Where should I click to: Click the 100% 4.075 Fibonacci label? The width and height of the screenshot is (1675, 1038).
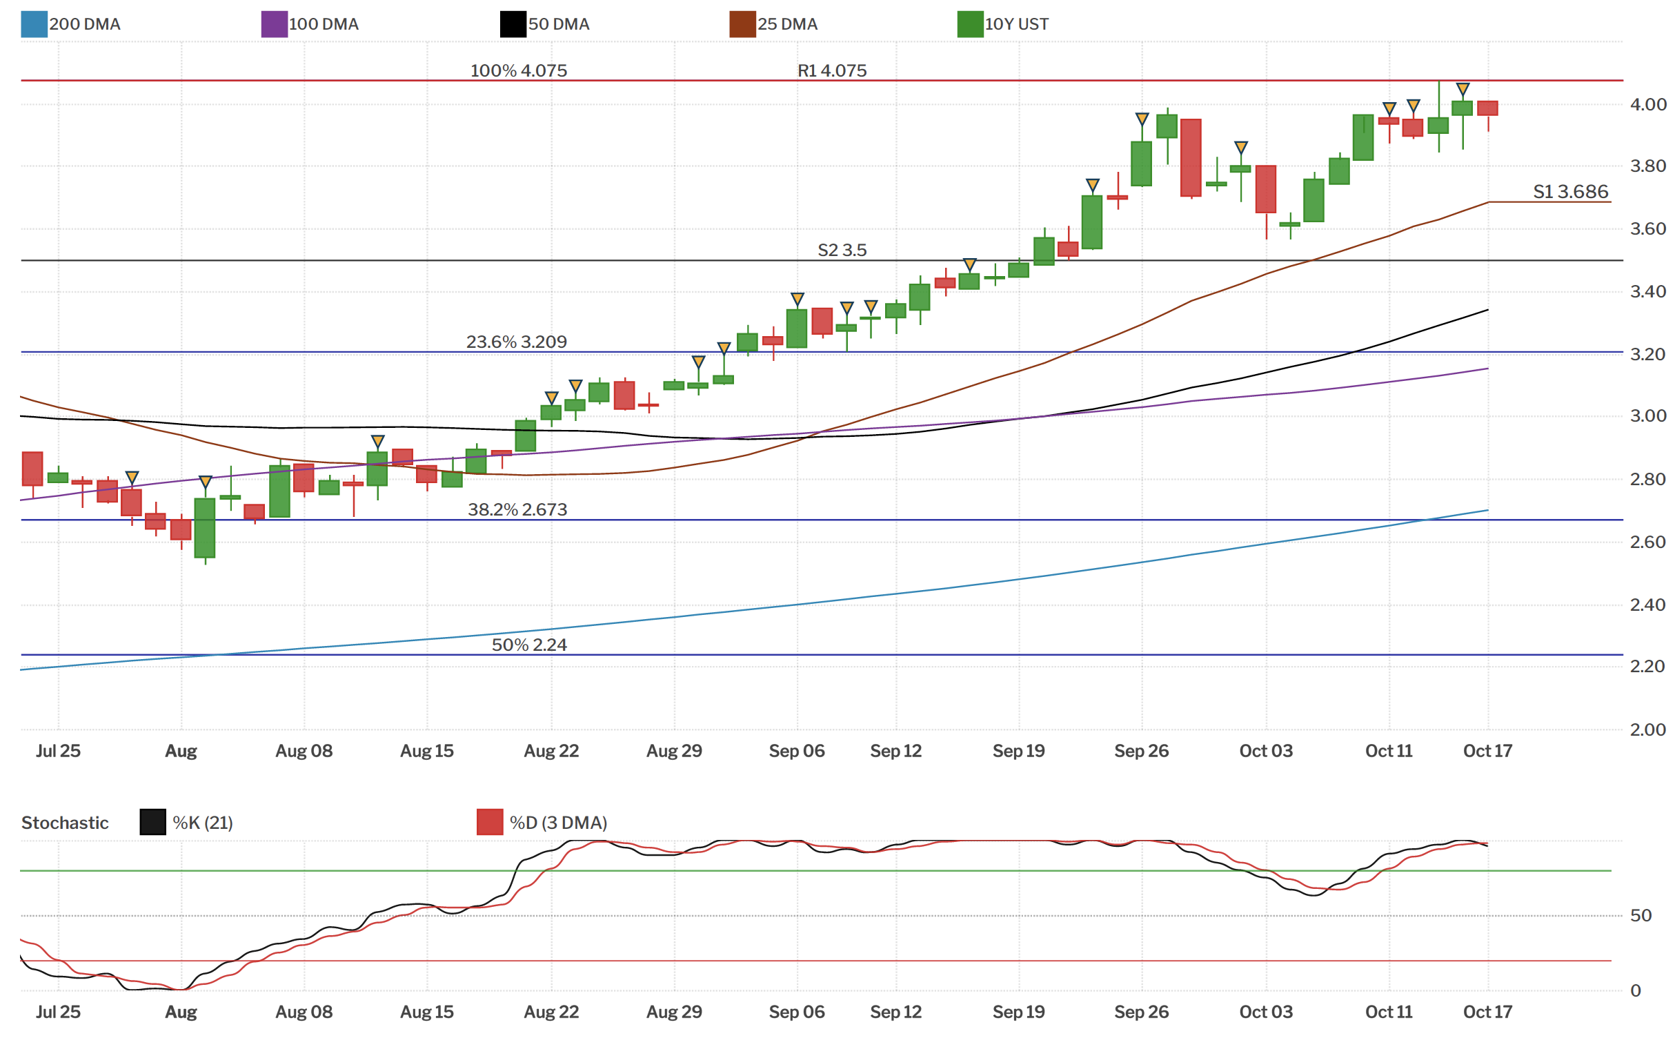click(x=518, y=70)
